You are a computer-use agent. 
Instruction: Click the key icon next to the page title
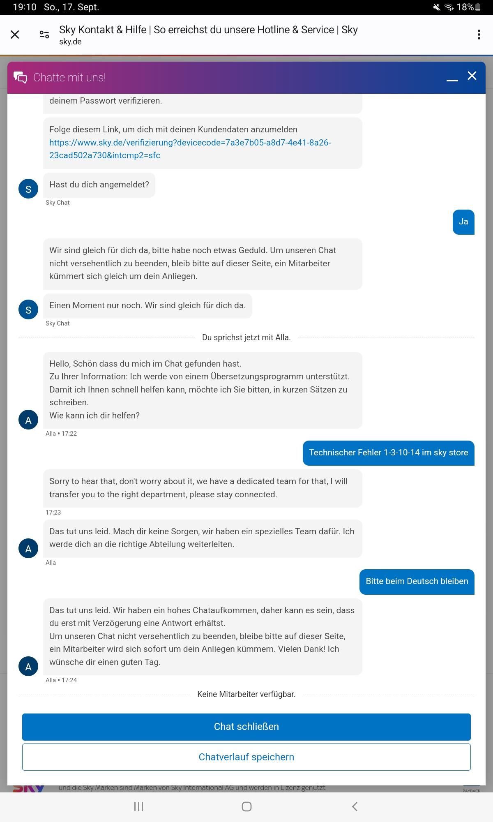tap(43, 35)
